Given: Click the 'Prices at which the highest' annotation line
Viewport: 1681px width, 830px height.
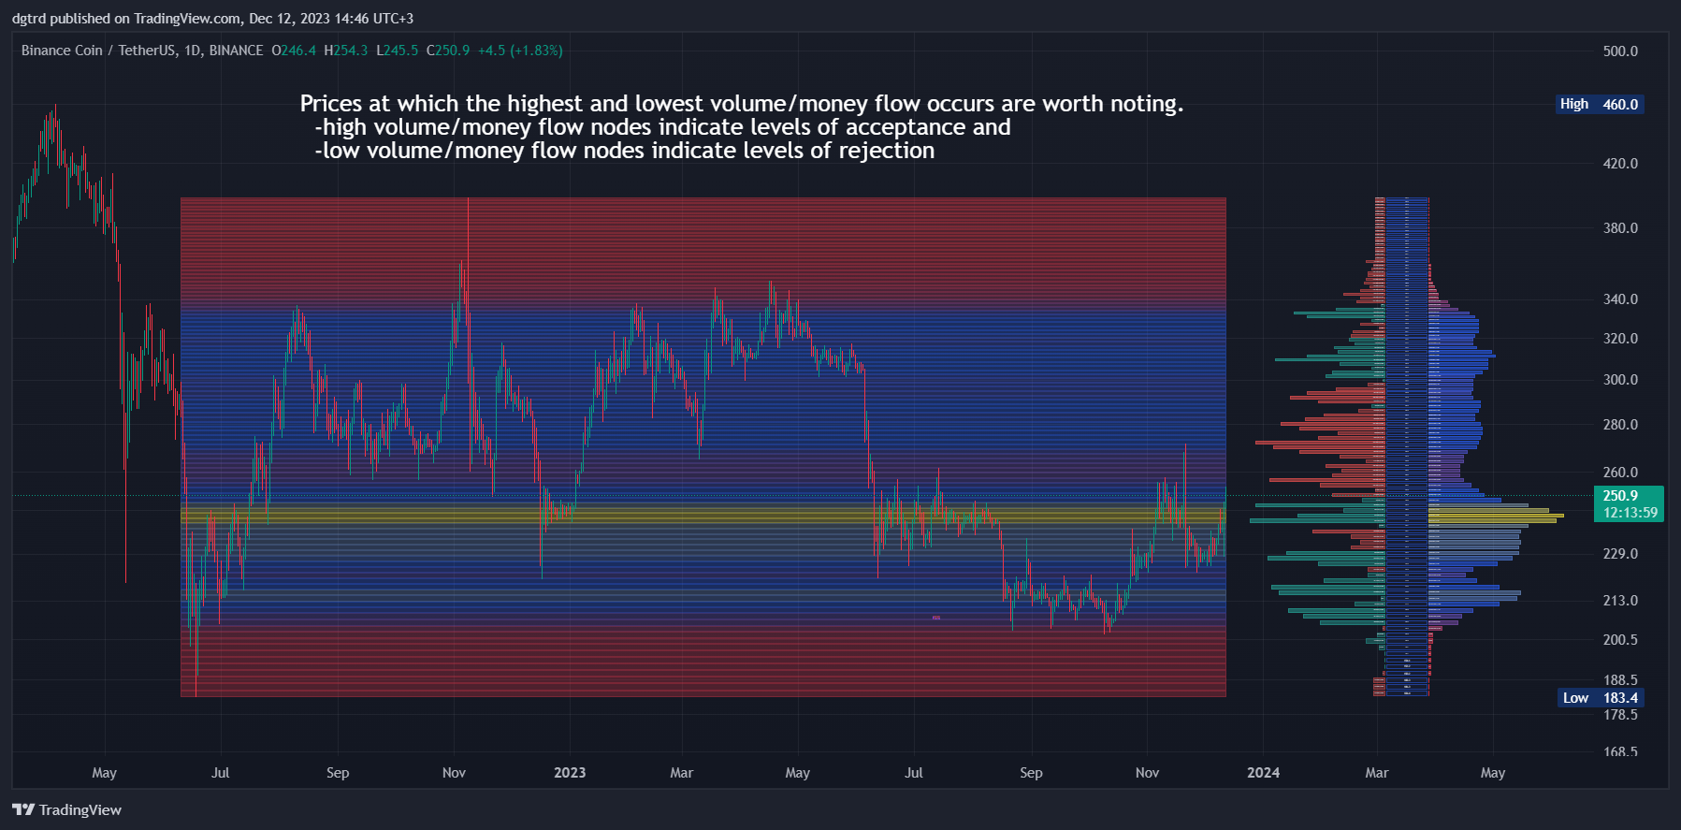Looking at the screenshot, I should pos(742,104).
